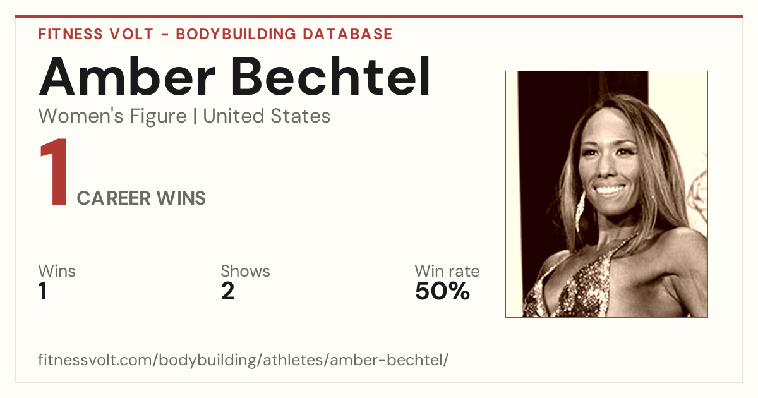Select the Amber Bechtel name heading
This screenshot has height=398, width=758.
pos(235,76)
